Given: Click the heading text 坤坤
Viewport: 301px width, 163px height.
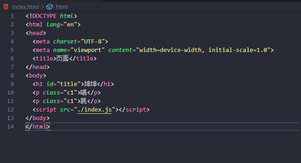Looking at the screenshot, I should click(x=90, y=84).
